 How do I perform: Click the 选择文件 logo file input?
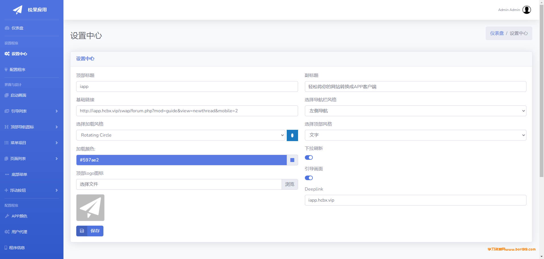point(179,184)
